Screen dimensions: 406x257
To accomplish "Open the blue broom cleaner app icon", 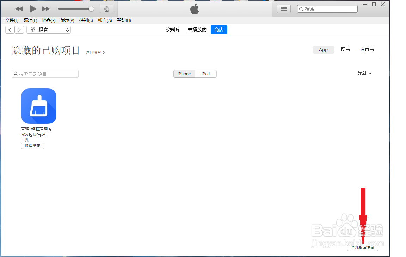I will [x=39, y=106].
